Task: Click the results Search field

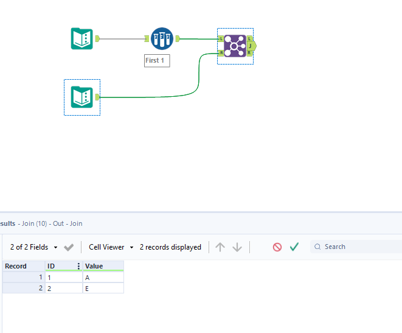Action: tap(356, 247)
